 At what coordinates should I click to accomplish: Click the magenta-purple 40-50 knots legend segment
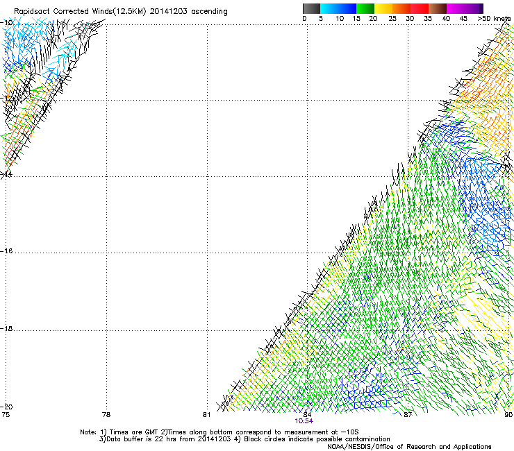tap(465, 8)
